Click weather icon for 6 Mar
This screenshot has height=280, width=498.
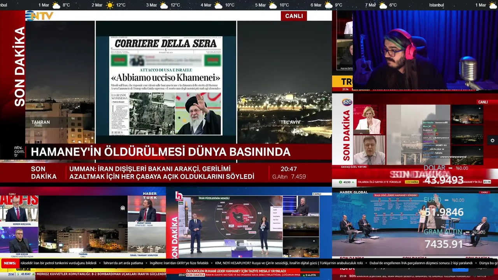coord(329,5)
